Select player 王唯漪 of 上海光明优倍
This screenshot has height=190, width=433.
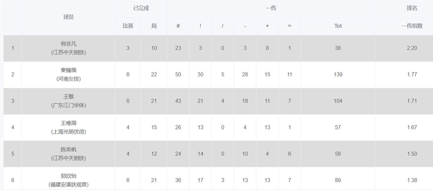68,123
